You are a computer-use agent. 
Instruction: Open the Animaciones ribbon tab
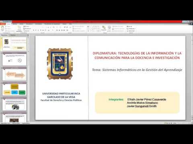(39, 24)
